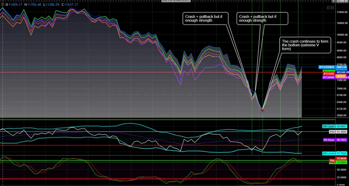Click the 25.0000 level on the stochastic scale
This screenshot has height=186, width=349.
[x=342, y=177]
